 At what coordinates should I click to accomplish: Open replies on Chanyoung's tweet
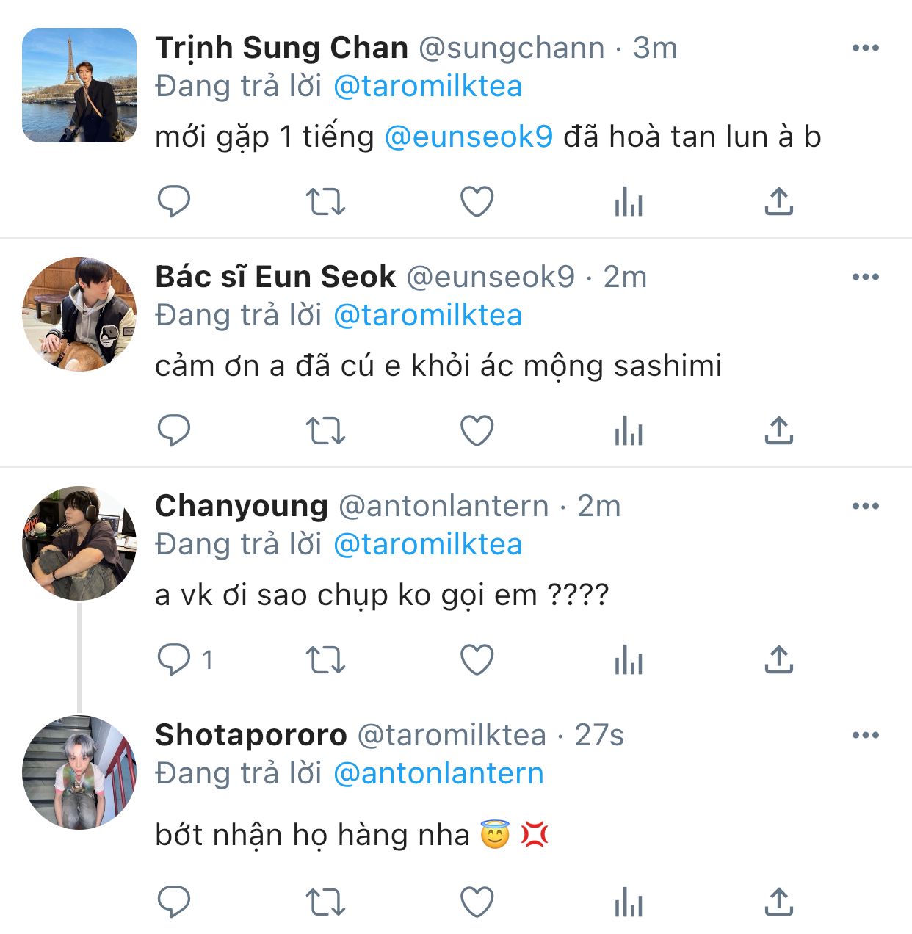click(x=174, y=659)
